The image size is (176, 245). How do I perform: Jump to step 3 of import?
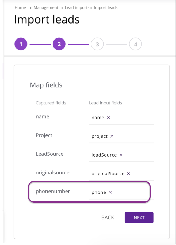pos(97,44)
